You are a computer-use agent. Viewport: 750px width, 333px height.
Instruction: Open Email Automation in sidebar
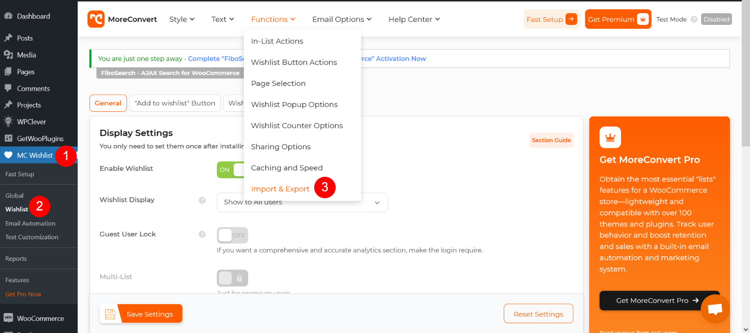click(30, 223)
